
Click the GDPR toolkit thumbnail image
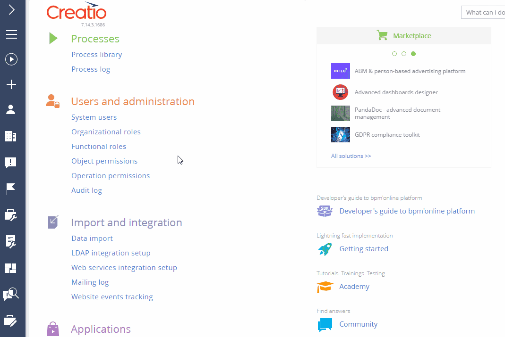[341, 135]
